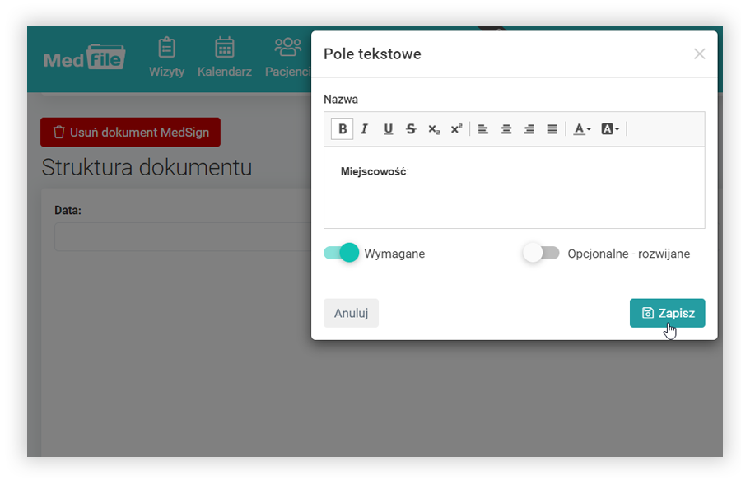Open Wizyty in the top navigation

(x=166, y=57)
